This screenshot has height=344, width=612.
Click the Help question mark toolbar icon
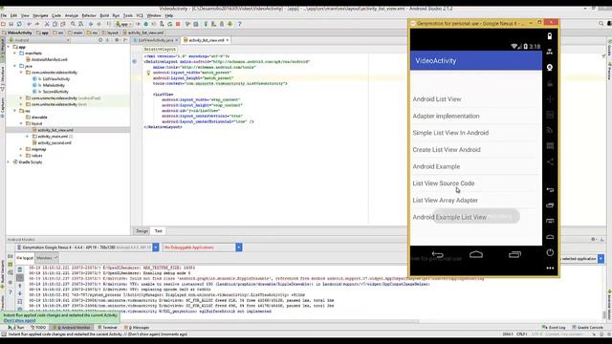[x=240, y=24]
